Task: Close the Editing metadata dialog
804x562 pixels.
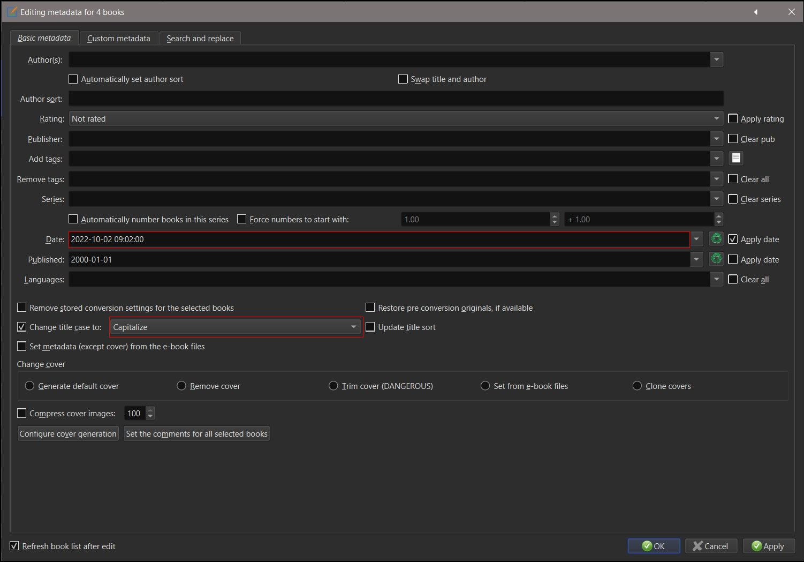Action: click(791, 12)
